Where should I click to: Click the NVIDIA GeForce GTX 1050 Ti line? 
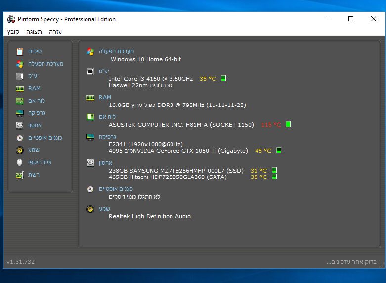coord(178,151)
